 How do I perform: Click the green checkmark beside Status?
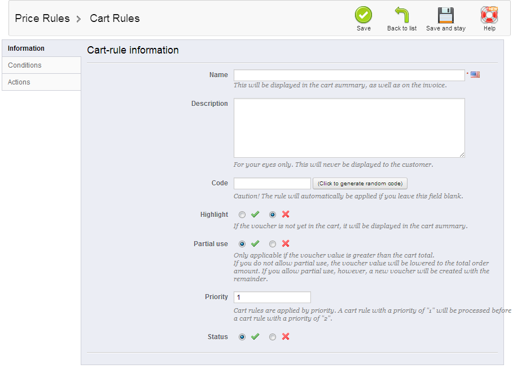coord(255,337)
